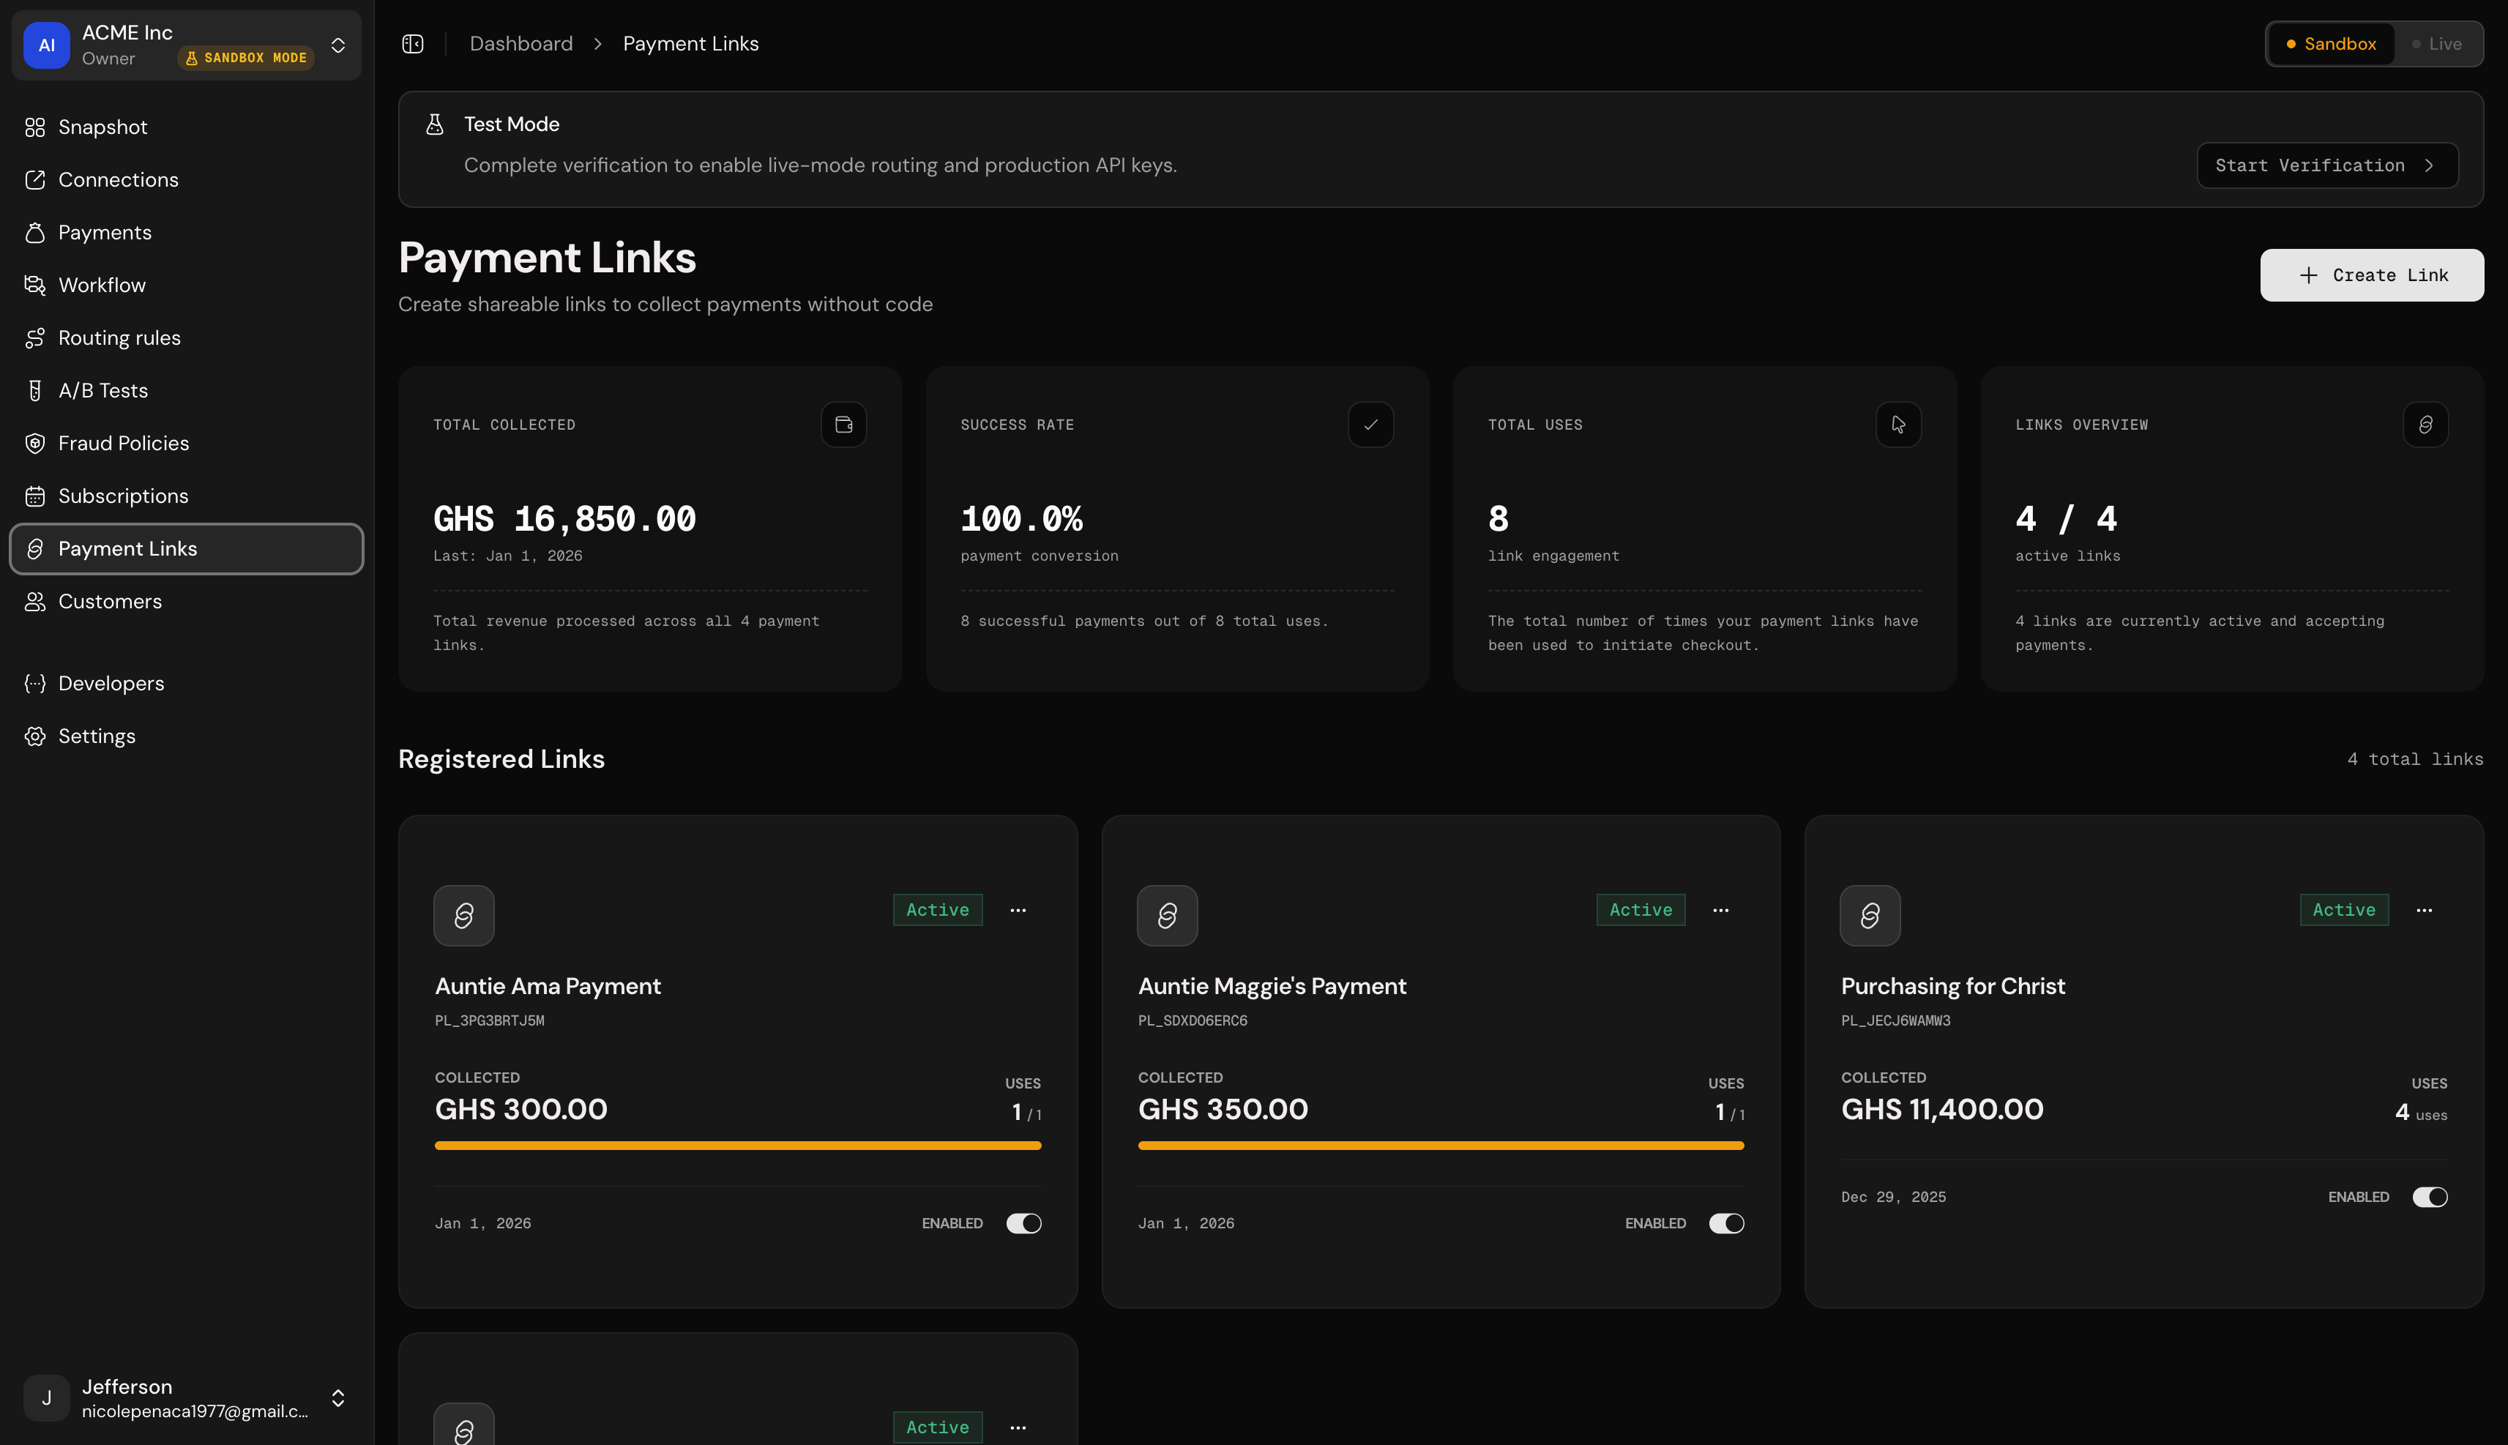Image resolution: width=2508 pixels, height=1445 pixels.
Task: Disable the Purchasing for Christ link
Action: (x=2429, y=1197)
